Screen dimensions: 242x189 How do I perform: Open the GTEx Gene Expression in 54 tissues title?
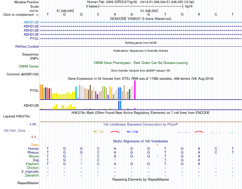(141, 78)
